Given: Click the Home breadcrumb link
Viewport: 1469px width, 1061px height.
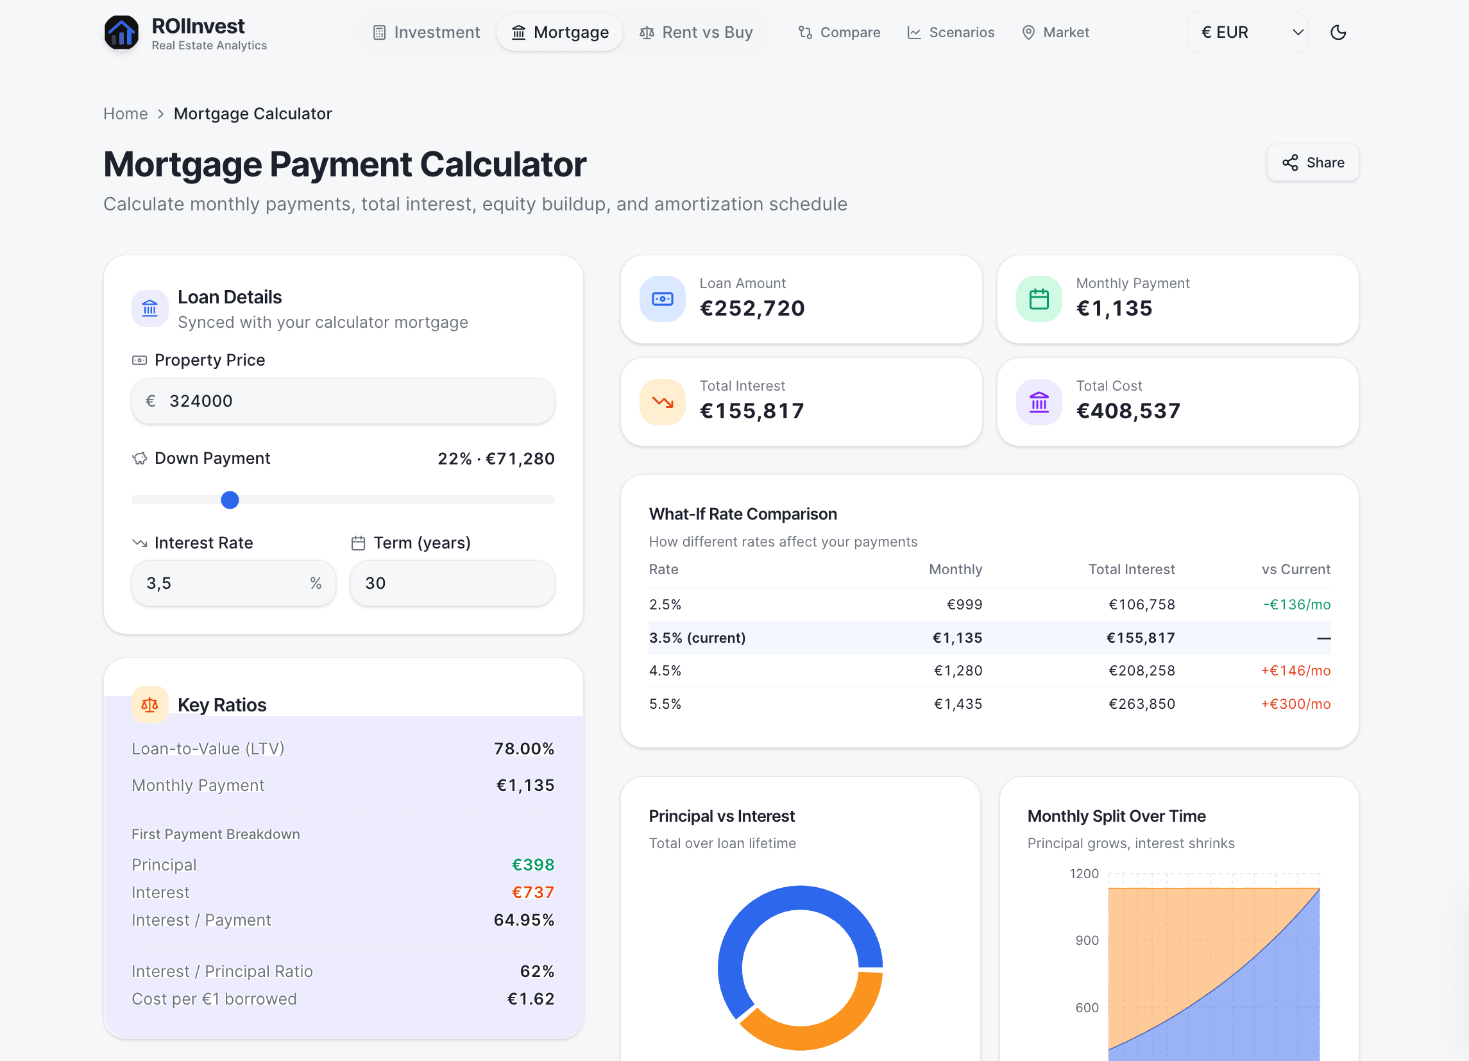Looking at the screenshot, I should 126,114.
